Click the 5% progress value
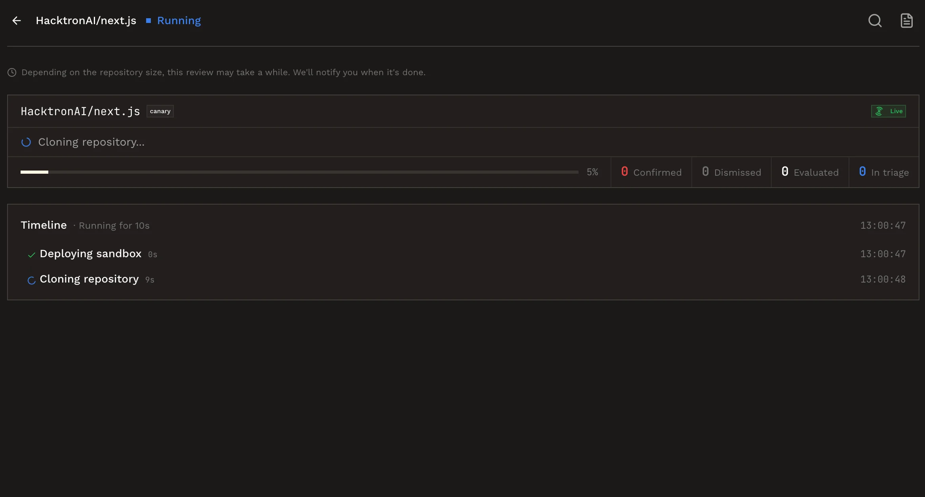Screen dimensions: 925x497 click(x=592, y=172)
